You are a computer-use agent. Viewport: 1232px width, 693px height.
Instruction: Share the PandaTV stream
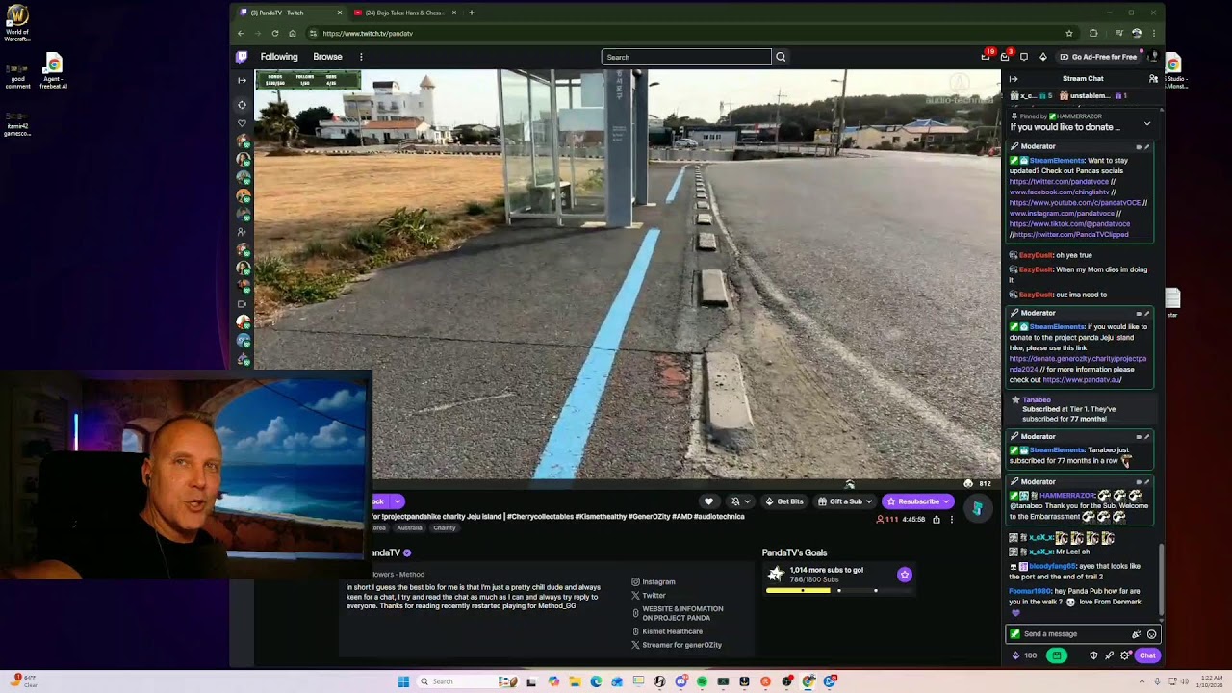pyautogui.click(x=937, y=520)
